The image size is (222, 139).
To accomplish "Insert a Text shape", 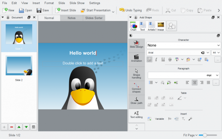I will 143,26.
